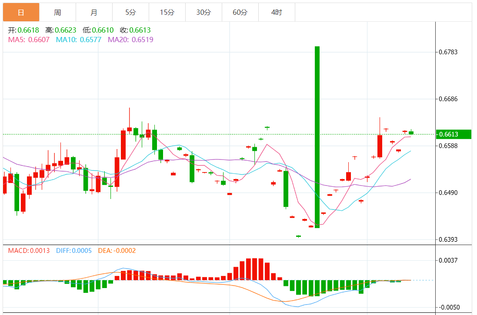Click the MA5: 0.6607 indicator label
This screenshot has width=477, height=315.
(x=29, y=40)
